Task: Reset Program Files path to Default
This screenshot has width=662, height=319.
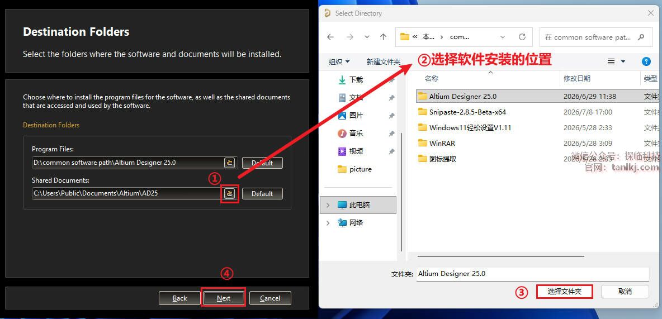Action: click(262, 163)
